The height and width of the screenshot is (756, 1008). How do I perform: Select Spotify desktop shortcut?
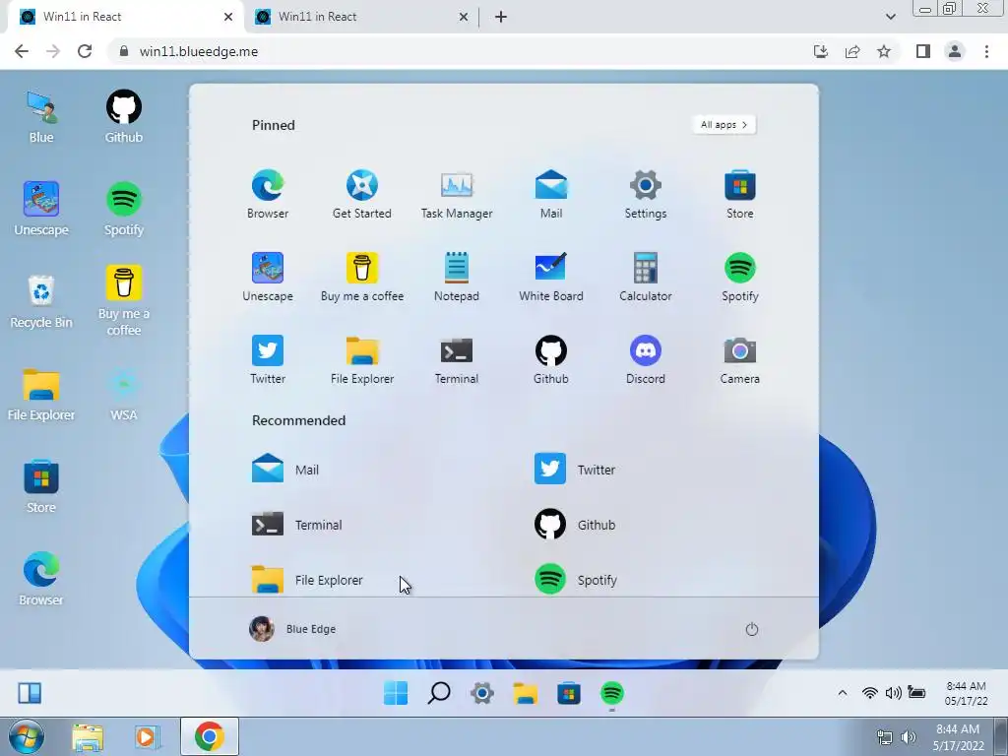click(x=124, y=210)
